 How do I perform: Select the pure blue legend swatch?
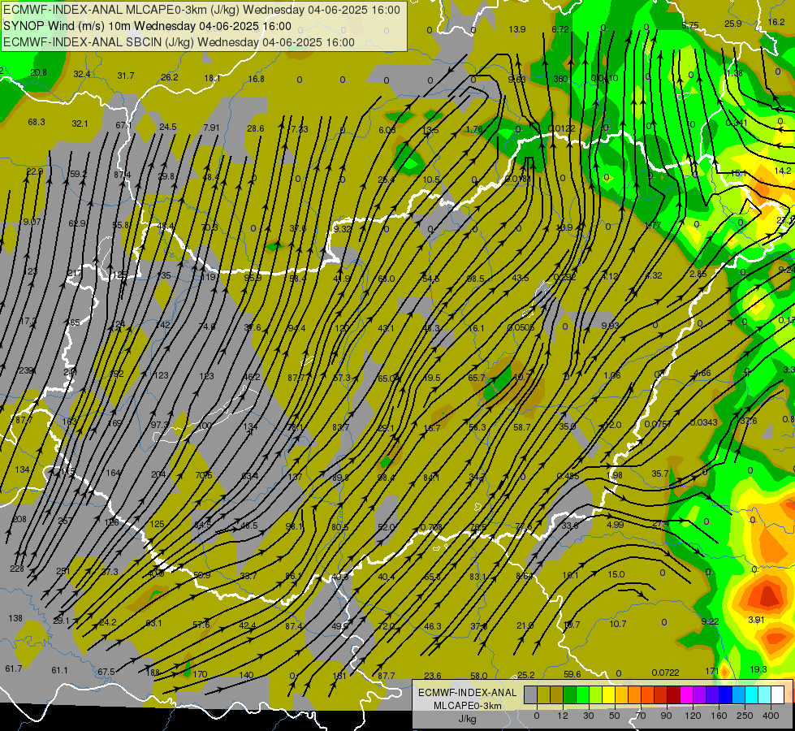click(725, 695)
